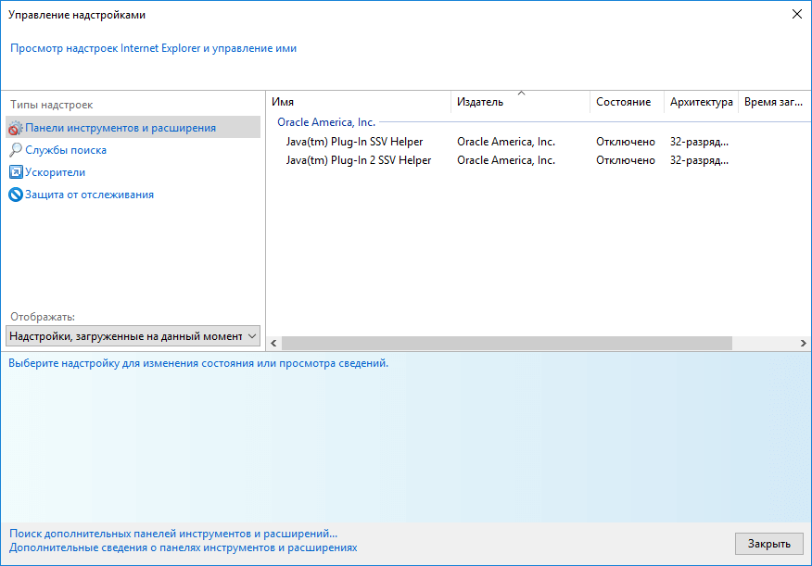Image resolution: width=812 pixels, height=566 pixels.
Task: Click Отключено status of Plug-In SSV Helper
Action: tap(625, 142)
